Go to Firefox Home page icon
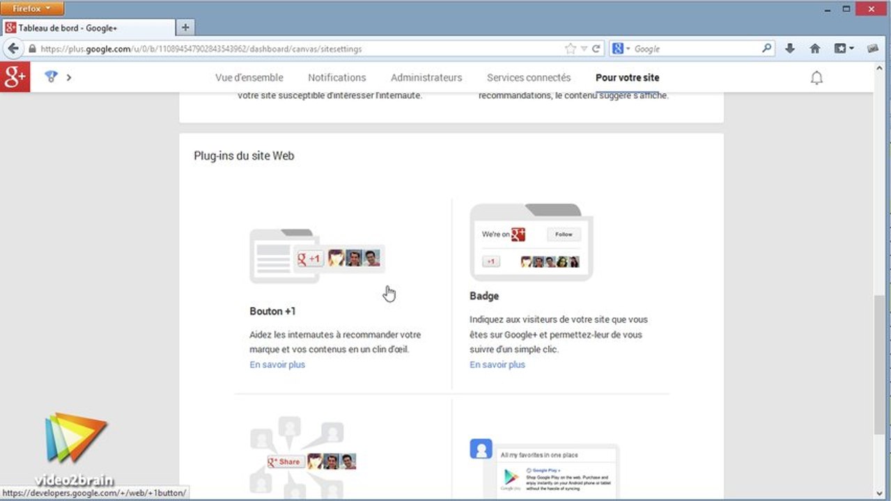 pyautogui.click(x=814, y=49)
